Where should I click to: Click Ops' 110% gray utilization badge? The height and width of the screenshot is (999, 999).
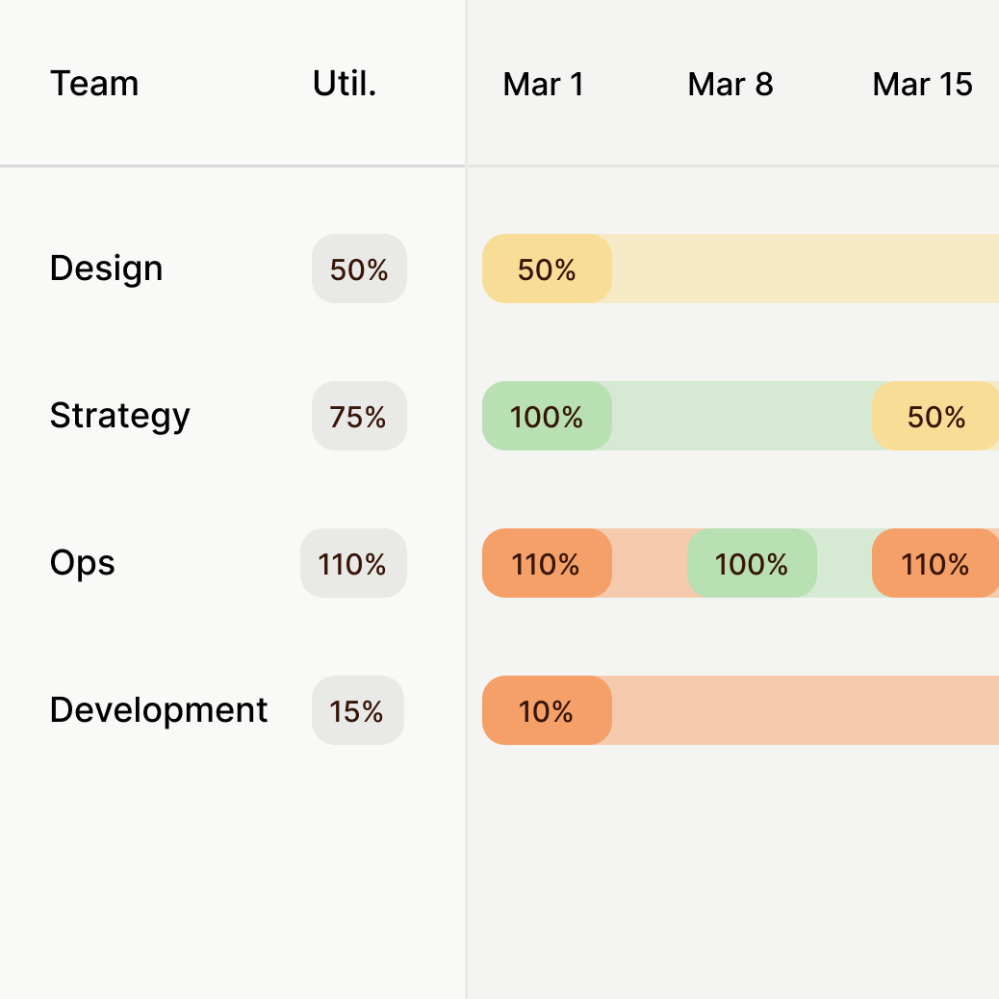[x=353, y=564]
